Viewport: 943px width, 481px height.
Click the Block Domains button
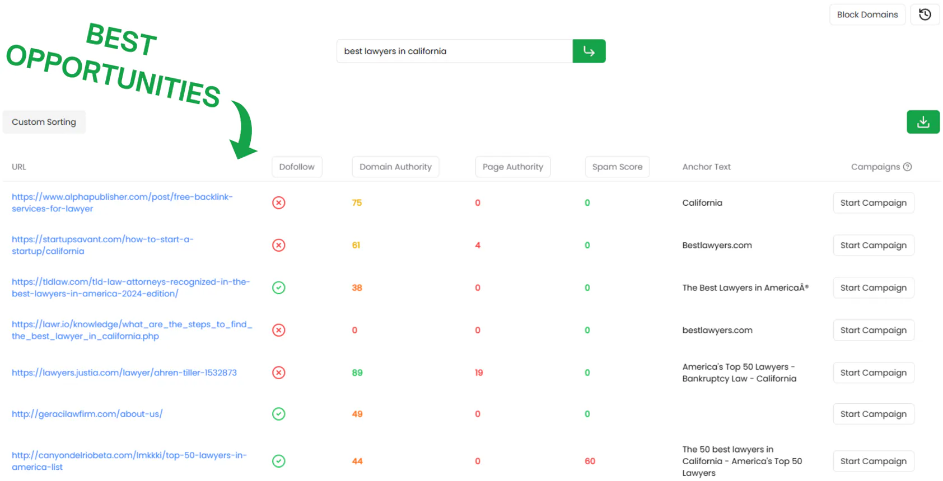[x=867, y=15]
